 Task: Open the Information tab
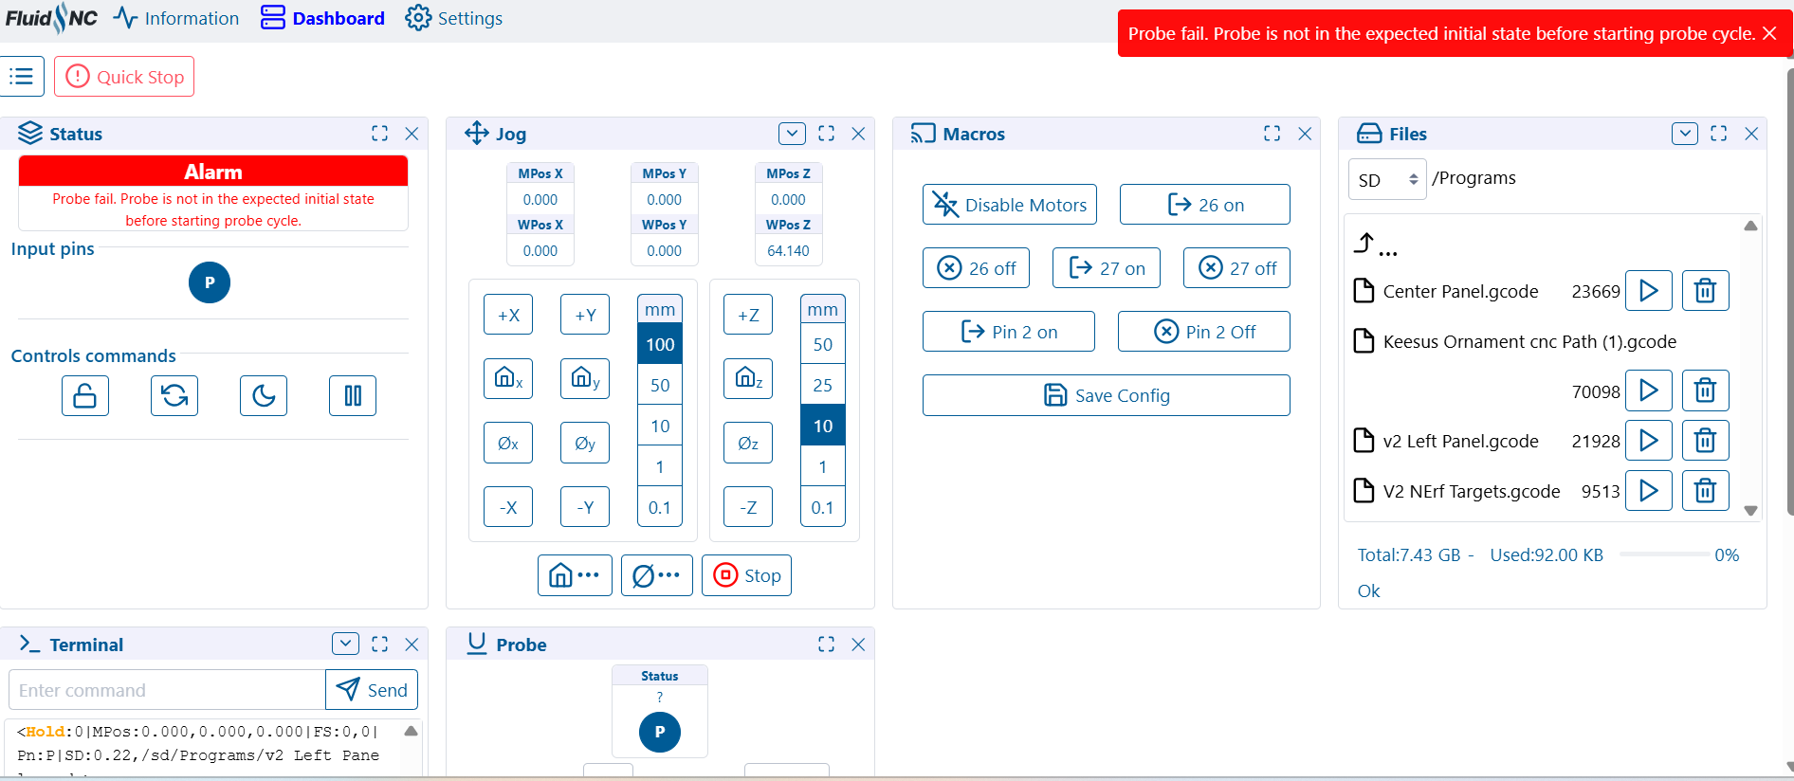176,18
